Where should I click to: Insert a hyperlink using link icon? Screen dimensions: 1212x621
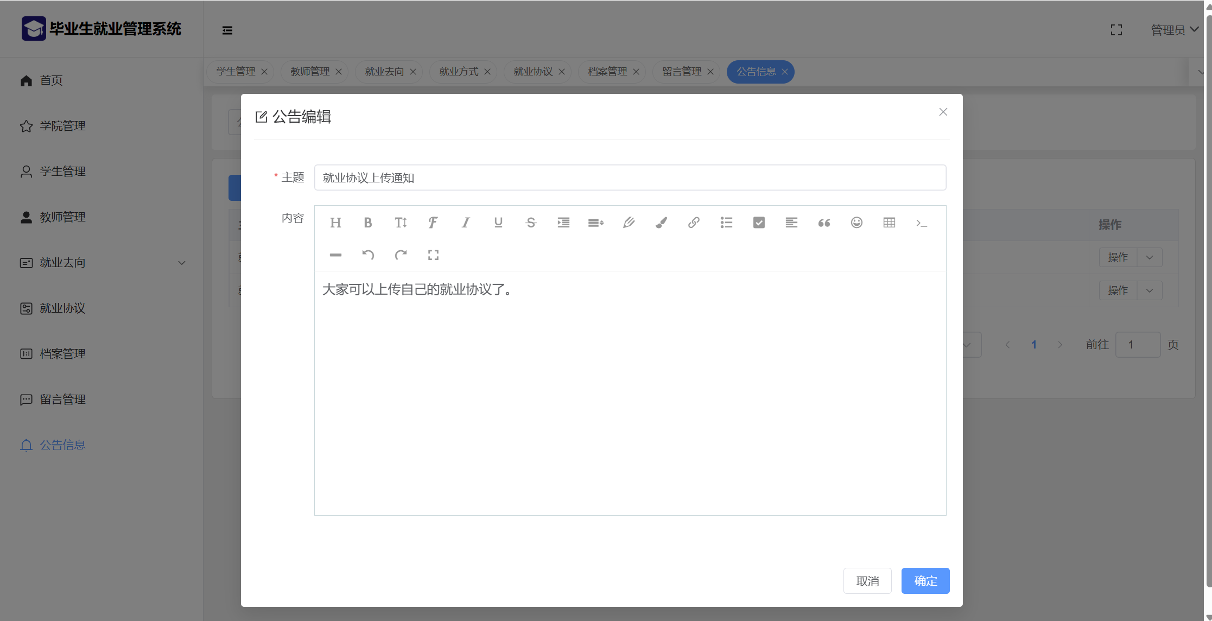point(694,223)
